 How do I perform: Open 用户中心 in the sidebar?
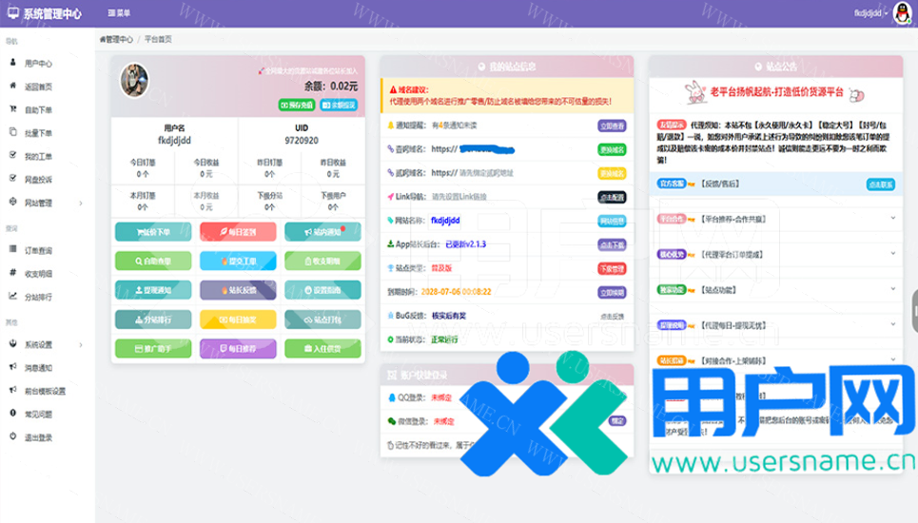pos(38,63)
